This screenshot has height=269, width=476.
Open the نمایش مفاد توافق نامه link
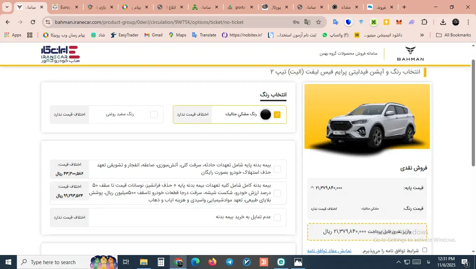(329, 251)
